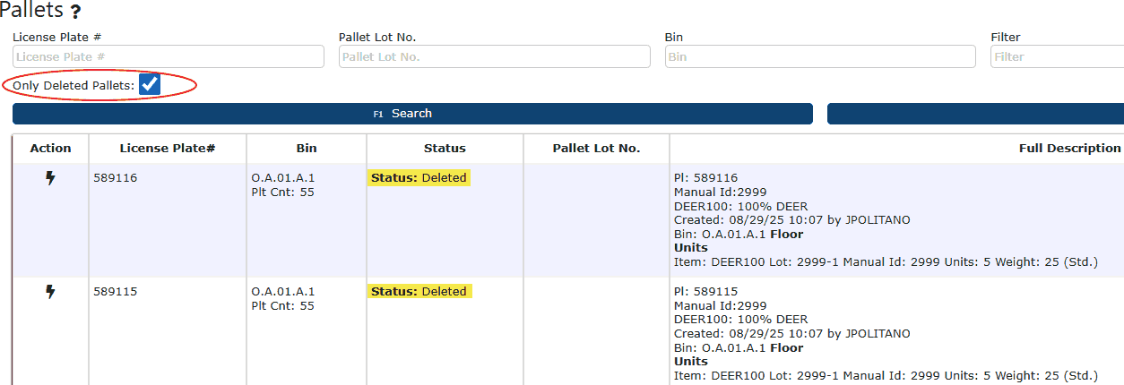1124x385 pixels.
Task: Click the Deleted status badge for pallet 589116
Action: click(419, 178)
